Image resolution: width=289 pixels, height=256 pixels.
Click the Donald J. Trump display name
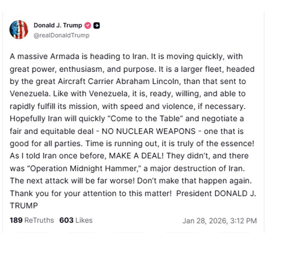58,25
